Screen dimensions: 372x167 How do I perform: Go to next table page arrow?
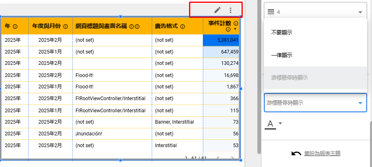(x=232, y=158)
